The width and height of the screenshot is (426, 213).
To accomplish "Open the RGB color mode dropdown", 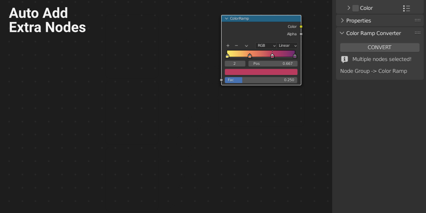I will tap(266, 45).
